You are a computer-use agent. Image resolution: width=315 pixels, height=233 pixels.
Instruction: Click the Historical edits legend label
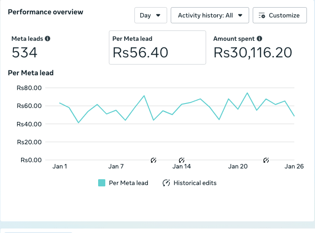tap(195, 183)
